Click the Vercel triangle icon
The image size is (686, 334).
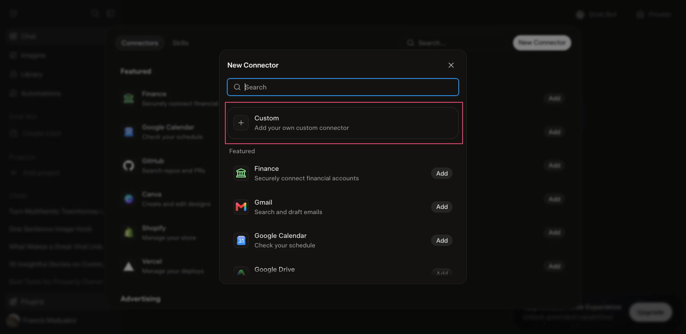pos(129,266)
